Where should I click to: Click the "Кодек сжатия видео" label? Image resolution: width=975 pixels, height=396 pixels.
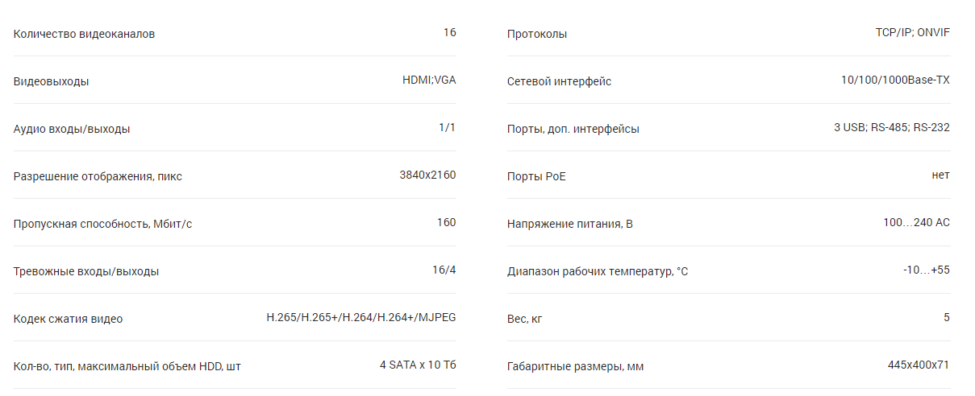tap(69, 319)
